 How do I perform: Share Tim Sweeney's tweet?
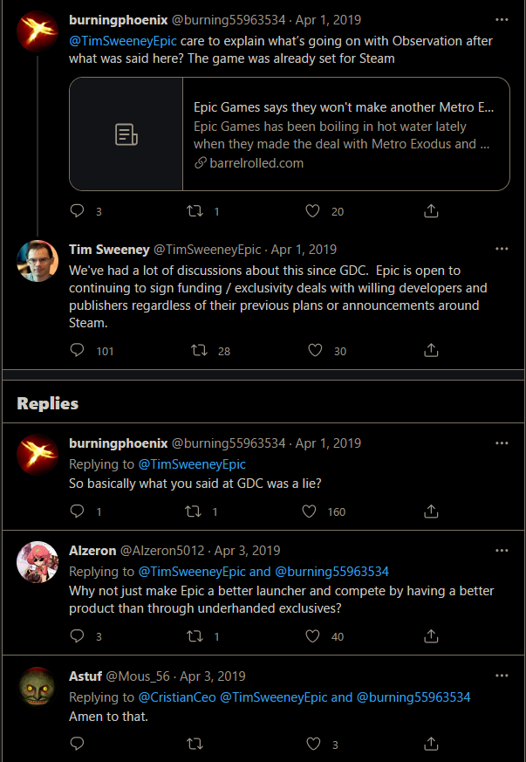(431, 350)
